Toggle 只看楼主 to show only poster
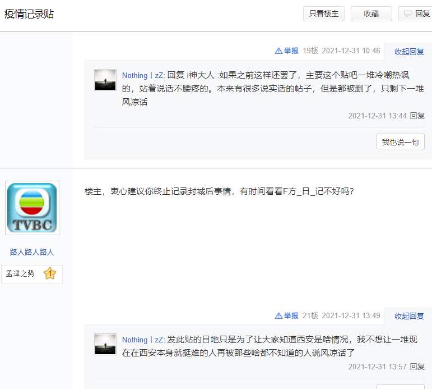This screenshot has height=389, width=432. [324, 14]
